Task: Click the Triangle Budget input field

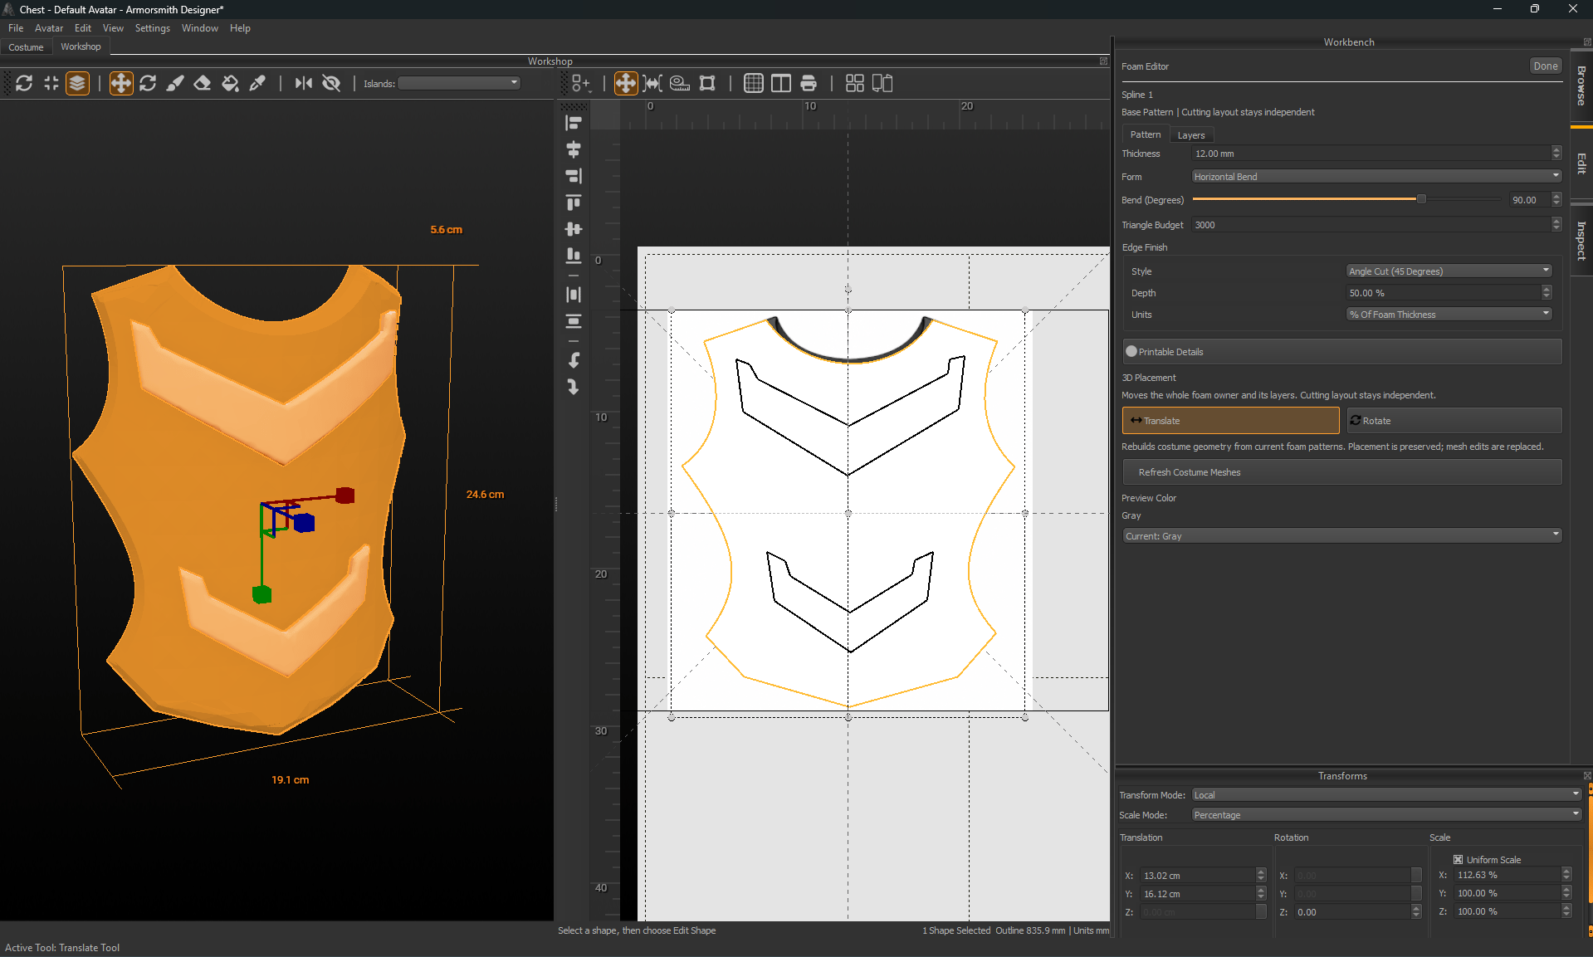Action: 1371,225
